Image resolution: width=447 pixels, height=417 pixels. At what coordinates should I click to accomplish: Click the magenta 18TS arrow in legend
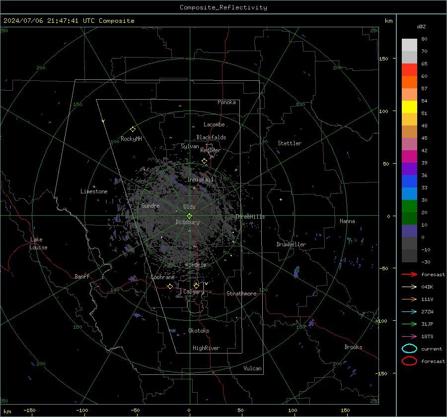click(x=409, y=337)
